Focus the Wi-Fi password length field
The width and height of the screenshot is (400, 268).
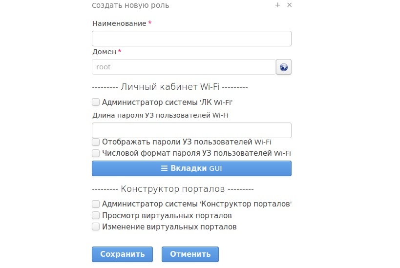[191, 130]
